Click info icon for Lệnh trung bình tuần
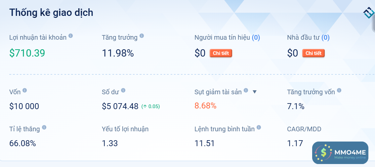Viewport: 375px width, 167px height. click(259, 127)
